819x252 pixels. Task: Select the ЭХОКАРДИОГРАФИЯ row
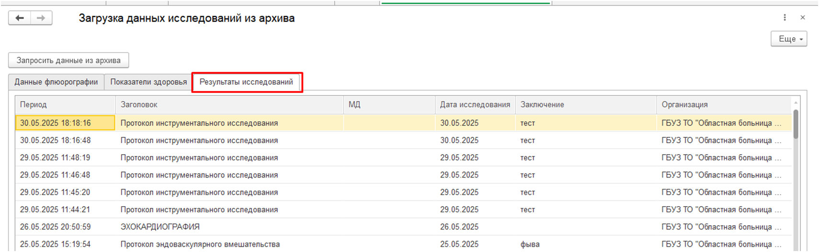pyautogui.click(x=160, y=227)
